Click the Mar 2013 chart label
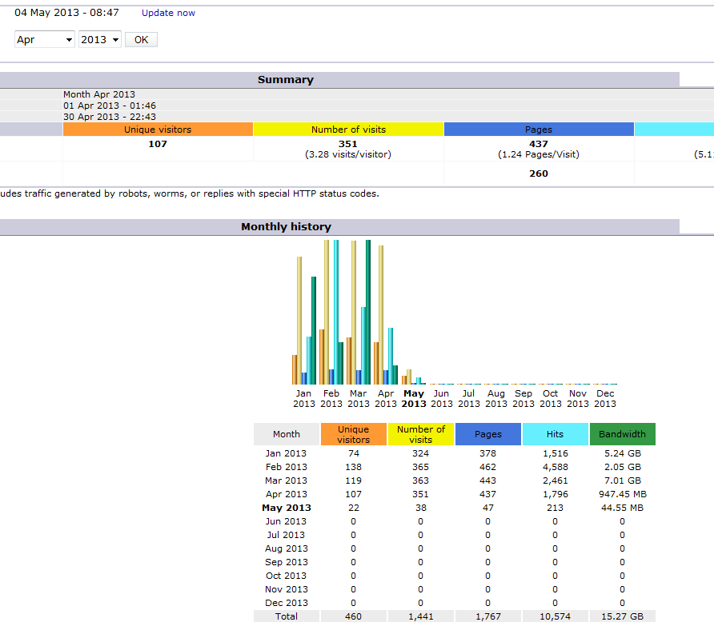This screenshot has height=626, width=714. [x=359, y=398]
